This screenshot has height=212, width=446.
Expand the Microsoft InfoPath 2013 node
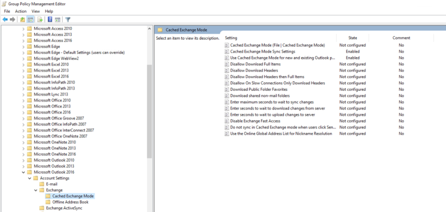23,88
